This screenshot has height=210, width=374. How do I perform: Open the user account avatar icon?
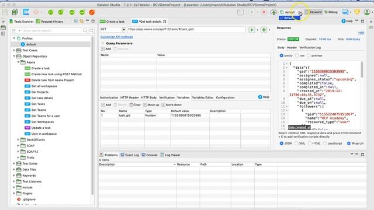pyautogui.click(x=367, y=12)
